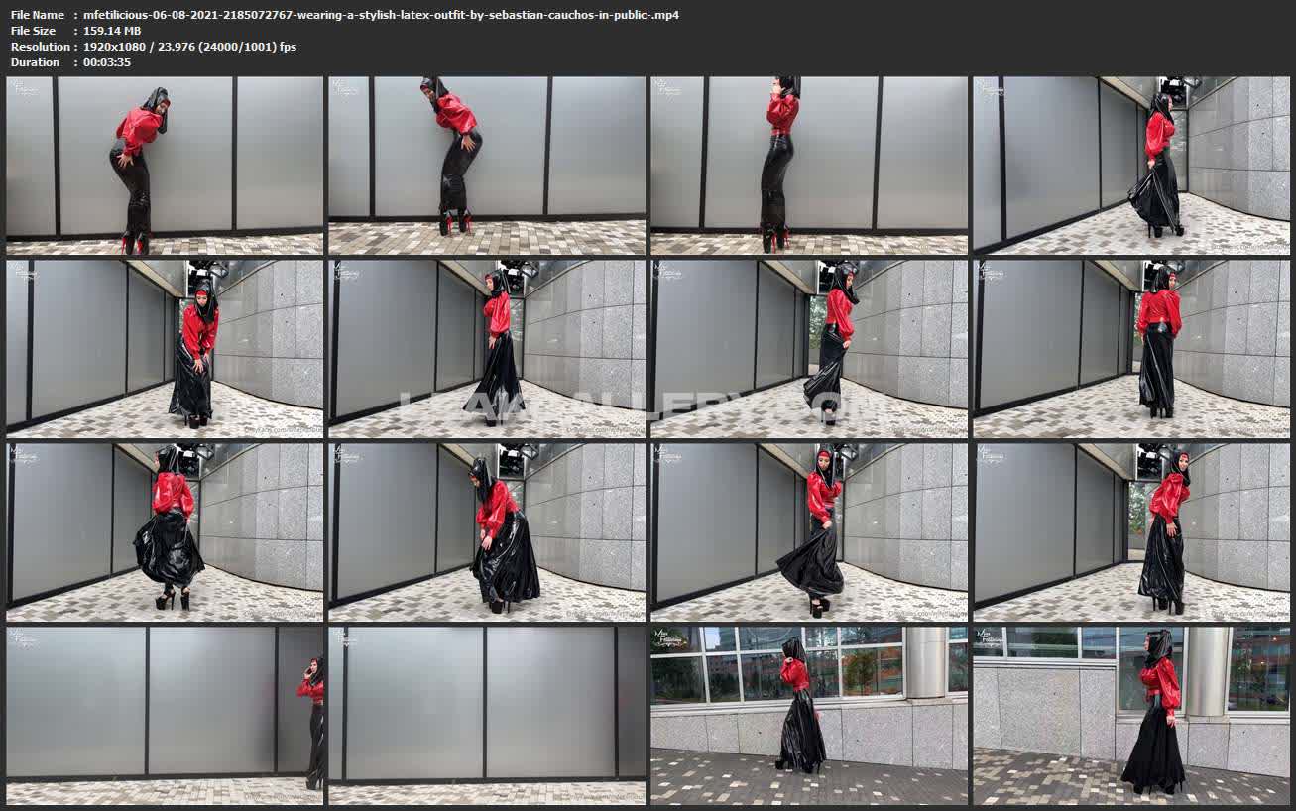1296x811 pixels.
Task: Click the last thumbnail in the second row
Action: pos(1131,348)
